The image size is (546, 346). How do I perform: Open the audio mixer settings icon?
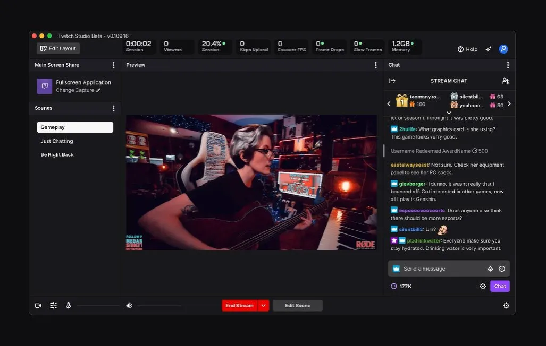[x=54, y=306]
